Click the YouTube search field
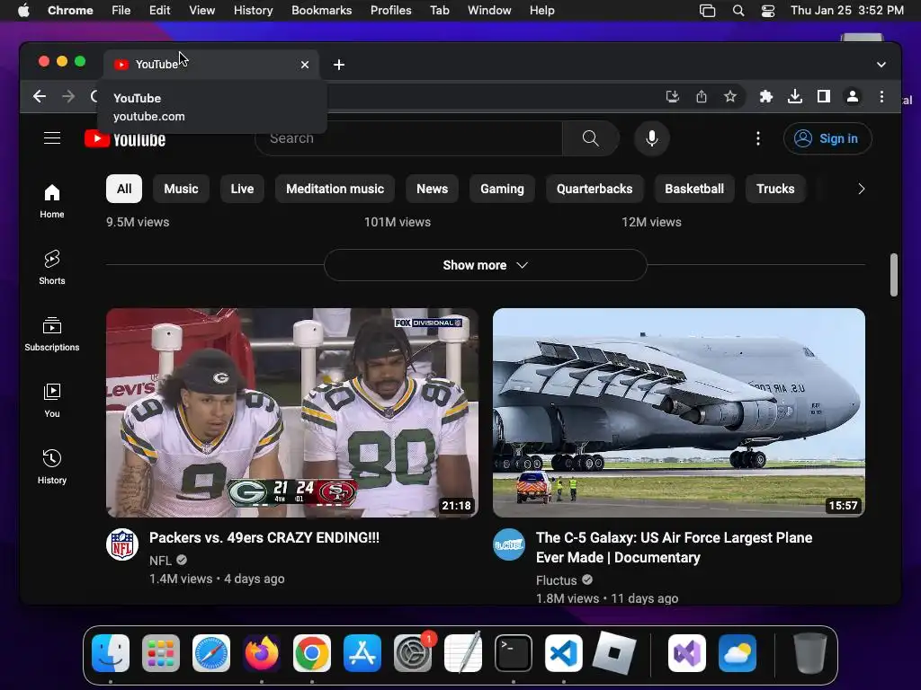This screenshot has width=921, height=690. [408, 138]
